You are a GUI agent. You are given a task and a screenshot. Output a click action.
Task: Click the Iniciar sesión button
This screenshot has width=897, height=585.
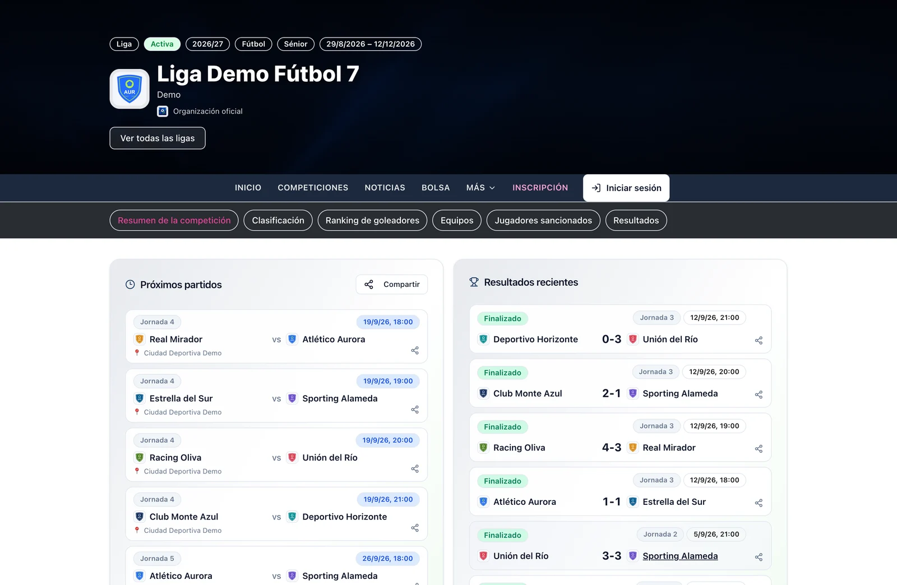tap(626, 188)
